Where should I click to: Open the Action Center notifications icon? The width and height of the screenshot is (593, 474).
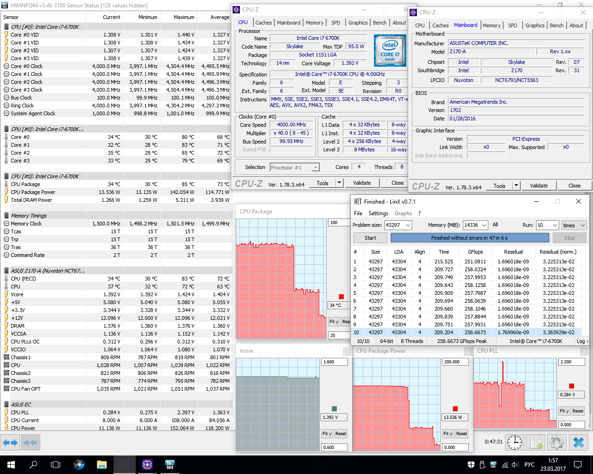click(578, 465)
